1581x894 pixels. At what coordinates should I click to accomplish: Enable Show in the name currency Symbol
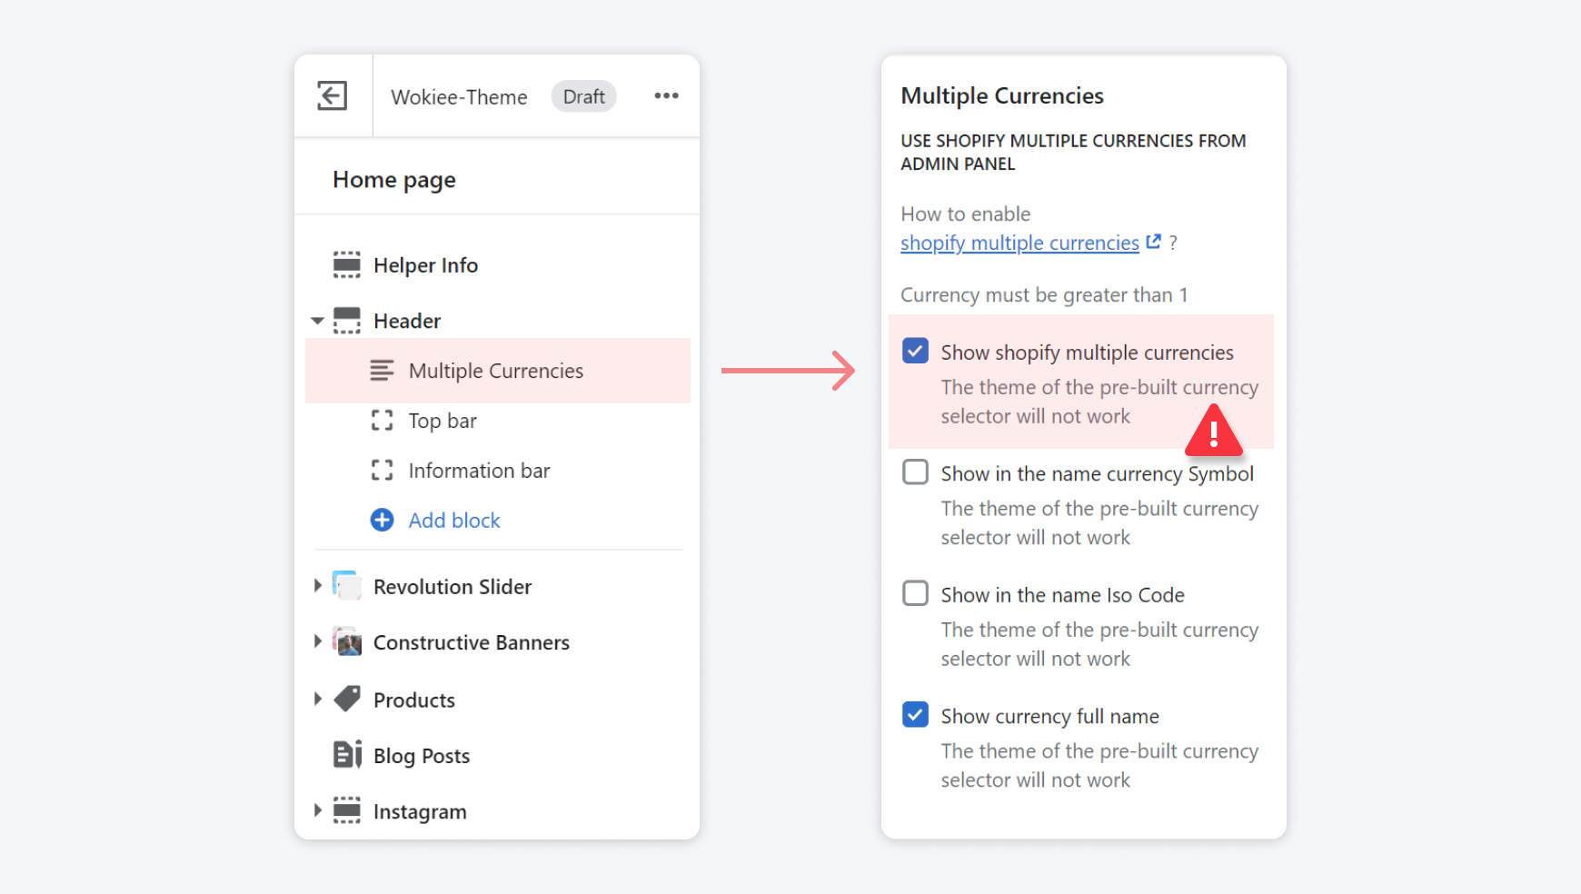pyautogui.click(x=915, y=472)
